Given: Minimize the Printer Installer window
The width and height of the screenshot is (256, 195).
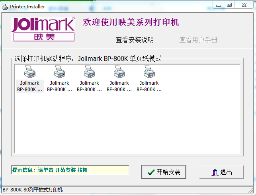Looking at the screenshot, I should (x=219, y=5).
